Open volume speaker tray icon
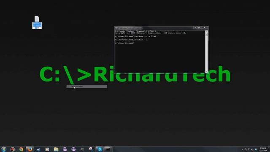 [252, 149]
